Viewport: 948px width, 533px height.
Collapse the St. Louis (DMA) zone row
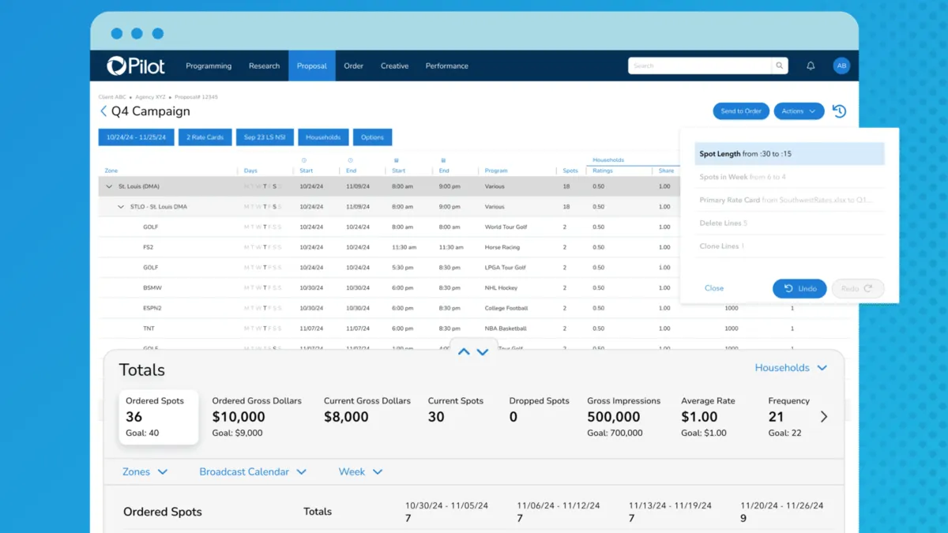coord(109,186)
